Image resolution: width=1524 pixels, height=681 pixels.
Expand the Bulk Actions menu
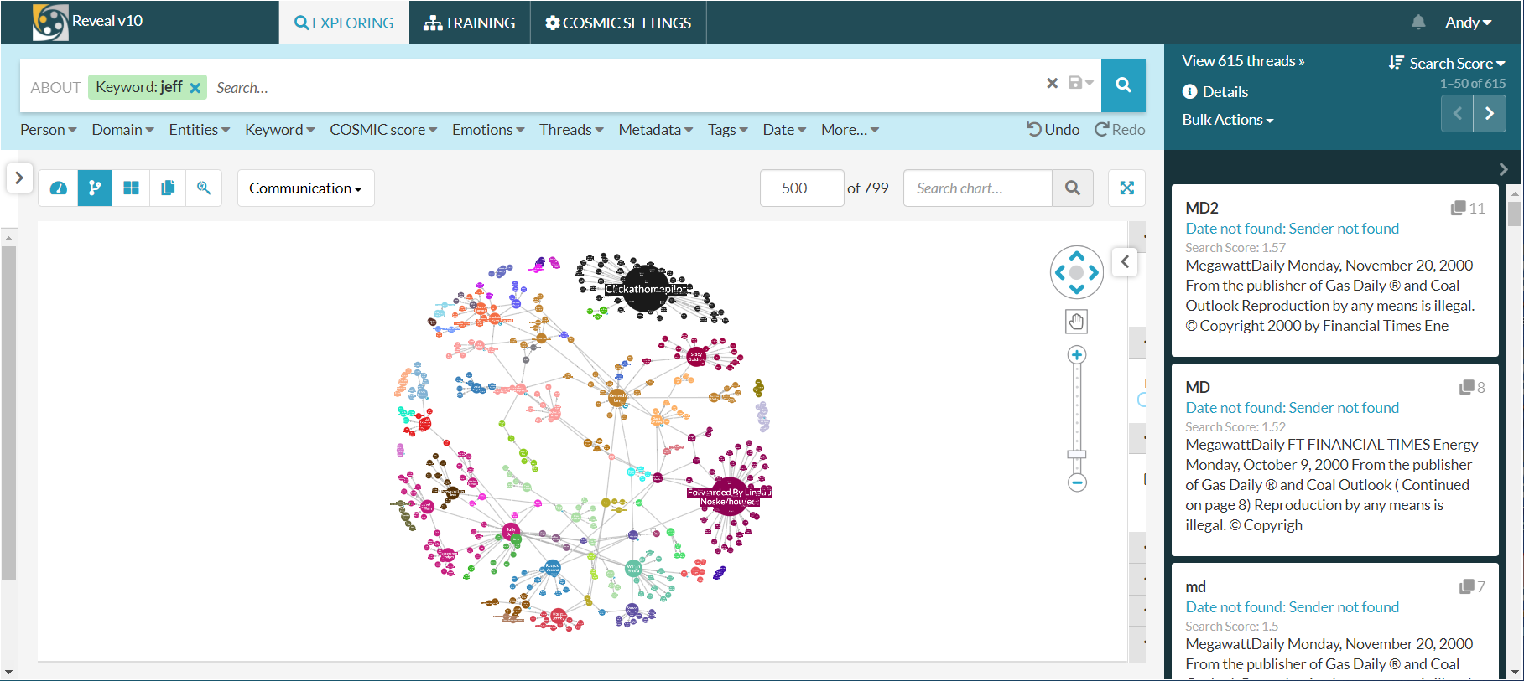click(x=1228, y=120)
